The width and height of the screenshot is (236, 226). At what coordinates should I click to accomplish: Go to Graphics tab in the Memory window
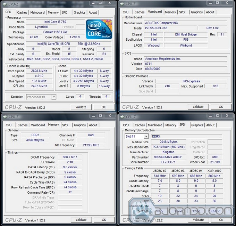(80, 125)
